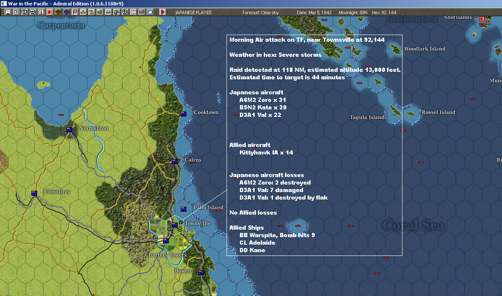Select the Cairns base flag
The width and height of the screenshot is (502, 296).
pos(175,161)
